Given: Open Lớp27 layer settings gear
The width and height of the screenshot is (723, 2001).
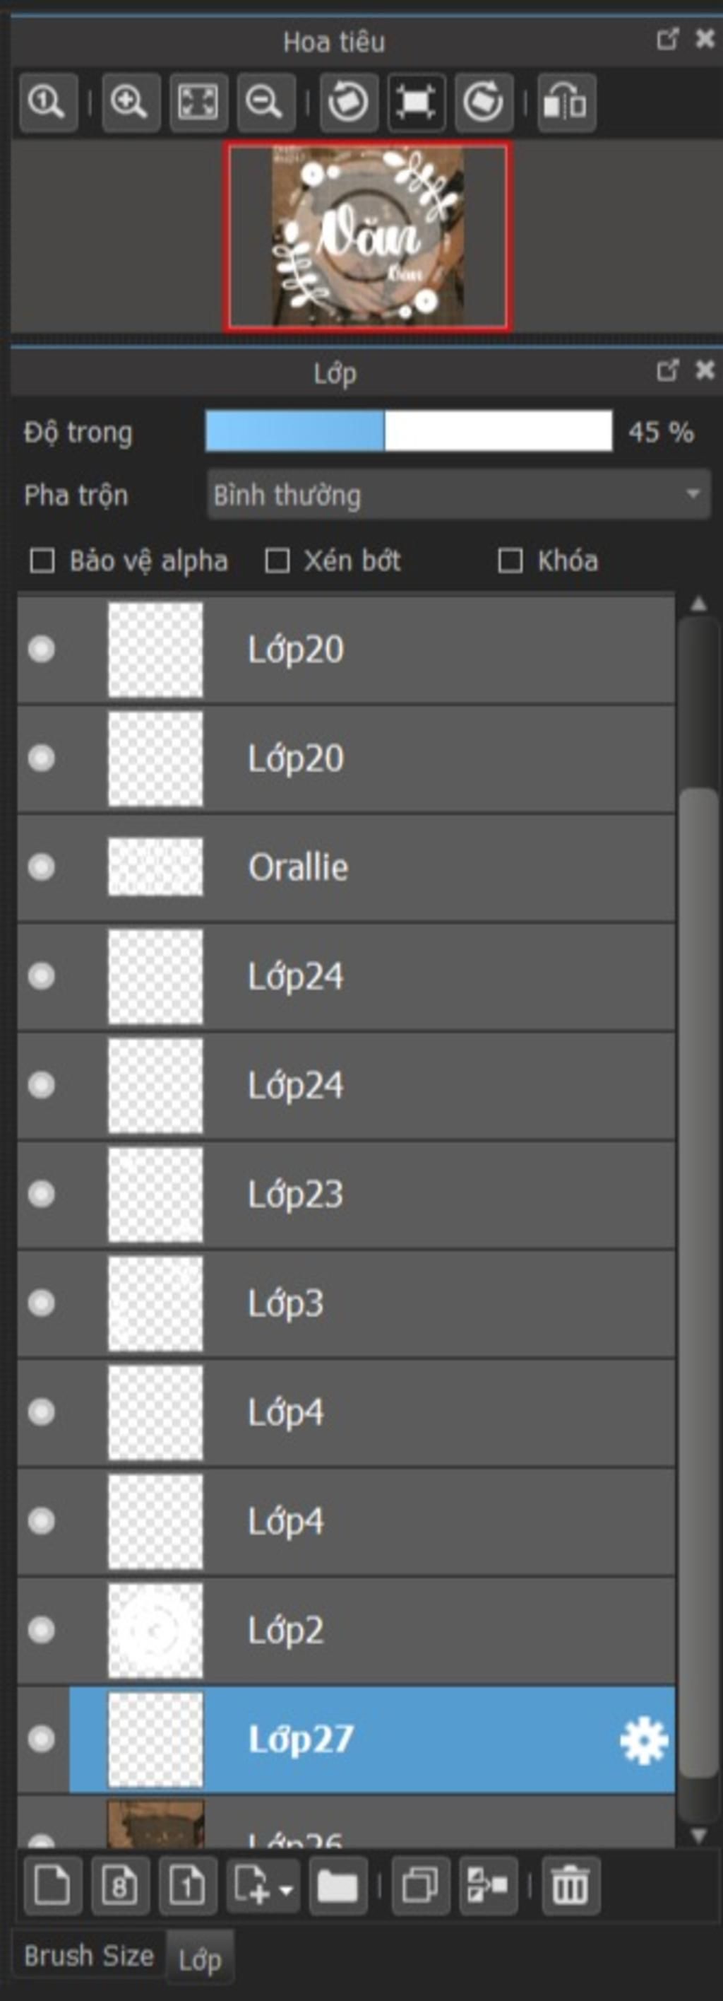Looking at the screenshot, I should pos(643,1739).
